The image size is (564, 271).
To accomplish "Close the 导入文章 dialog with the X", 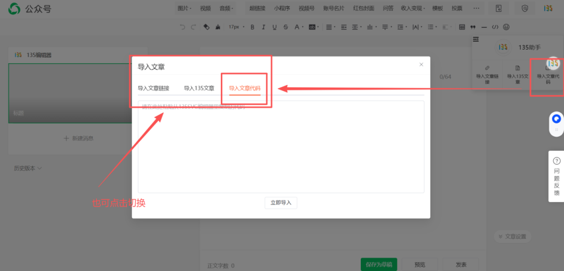I will point(421,65).
